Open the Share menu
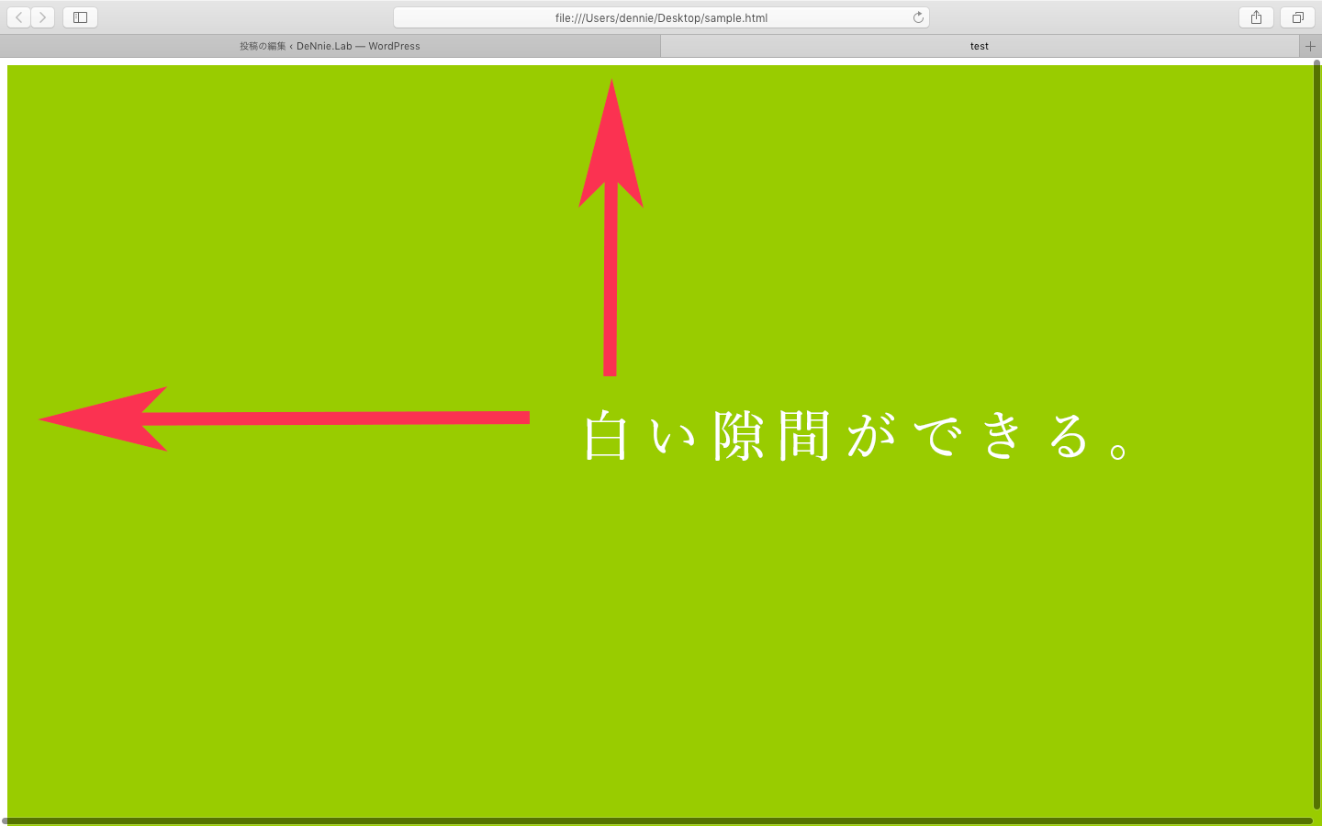This screenshot has width=1322, height=826. 1256,17
